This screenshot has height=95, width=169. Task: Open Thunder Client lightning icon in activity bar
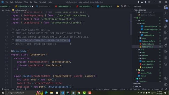click(166, 39)
